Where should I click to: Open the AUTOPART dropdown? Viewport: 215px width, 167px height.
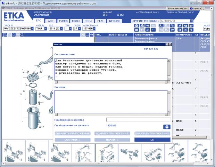191,21
